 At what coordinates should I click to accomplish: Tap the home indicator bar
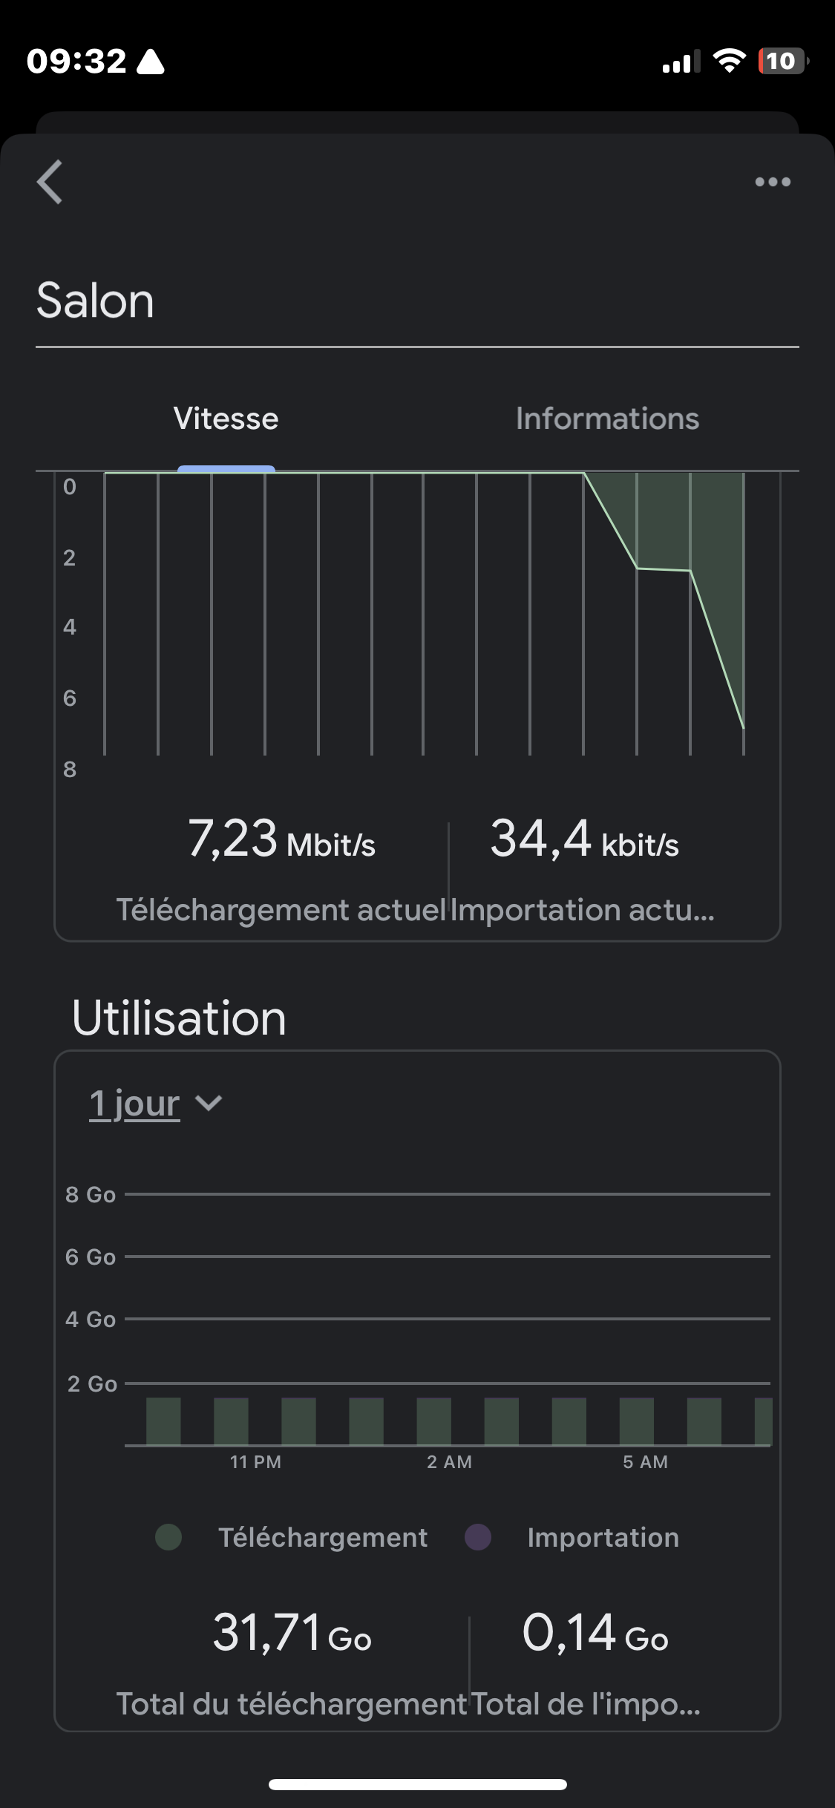pos(418,1784)
